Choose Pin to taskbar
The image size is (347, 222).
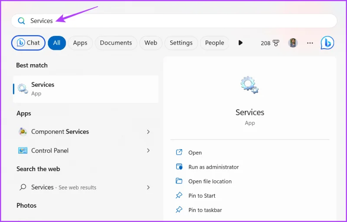tap(205, 210)
